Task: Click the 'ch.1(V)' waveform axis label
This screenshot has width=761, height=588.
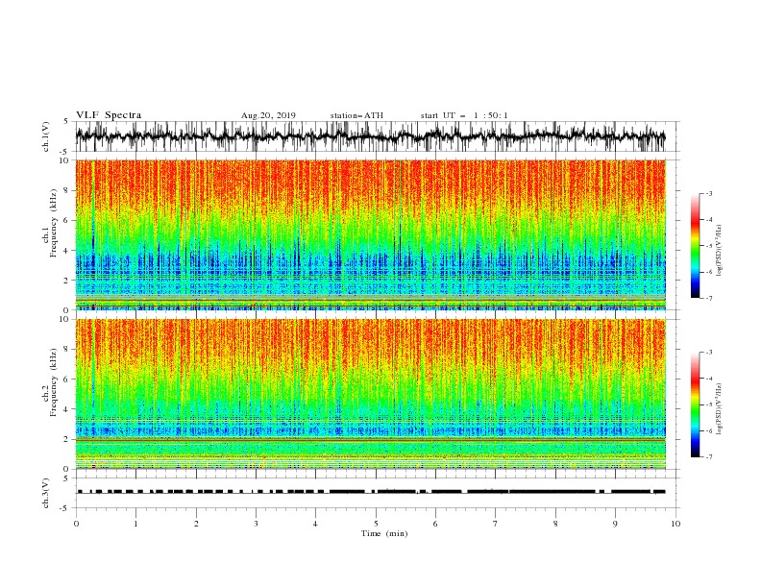Action: pyautogui.click(x=46, y=136)
